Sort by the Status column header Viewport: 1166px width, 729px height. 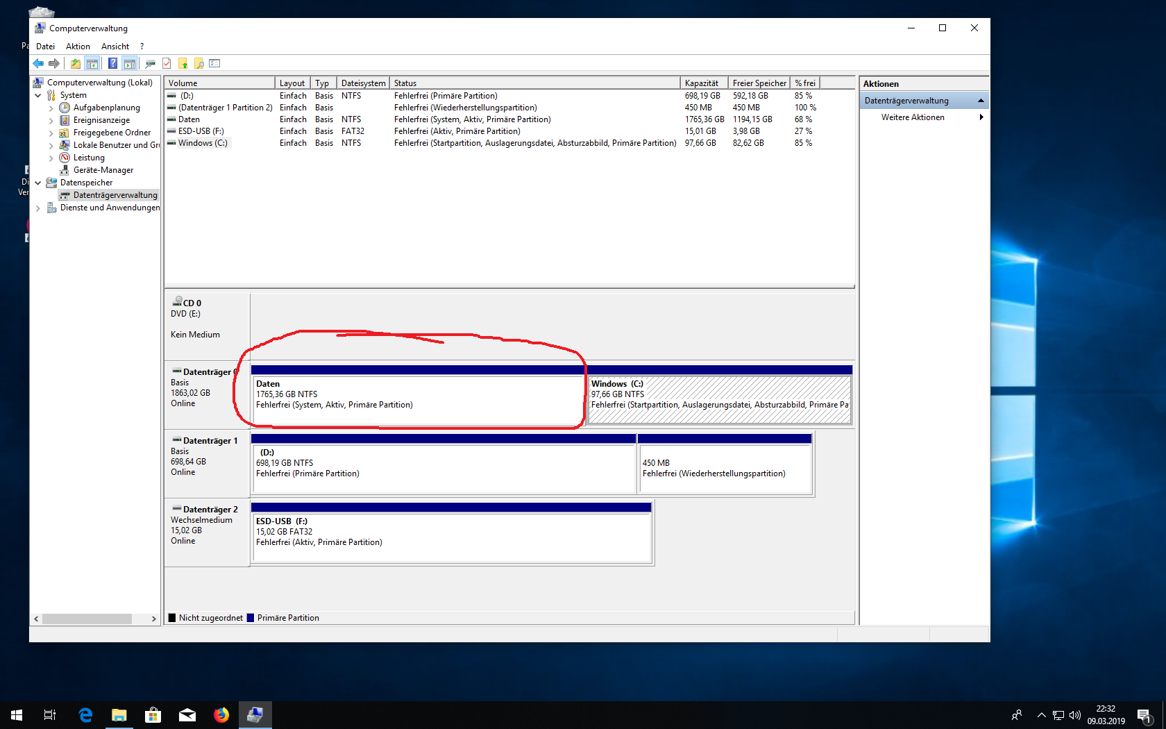point(534,83)
